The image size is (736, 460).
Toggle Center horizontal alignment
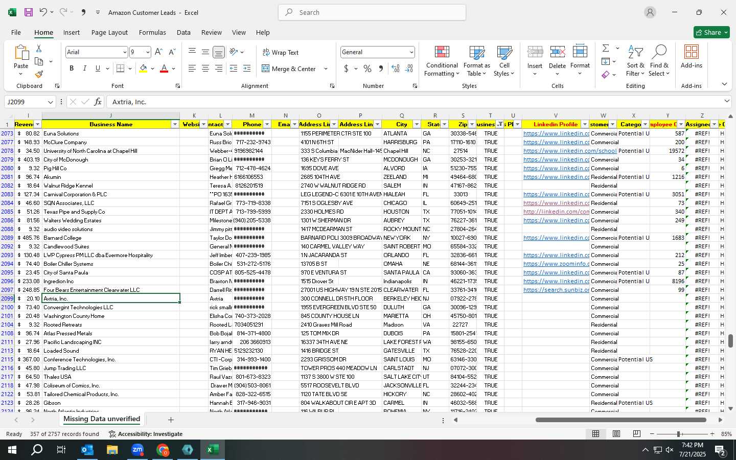tap(205, 68)
